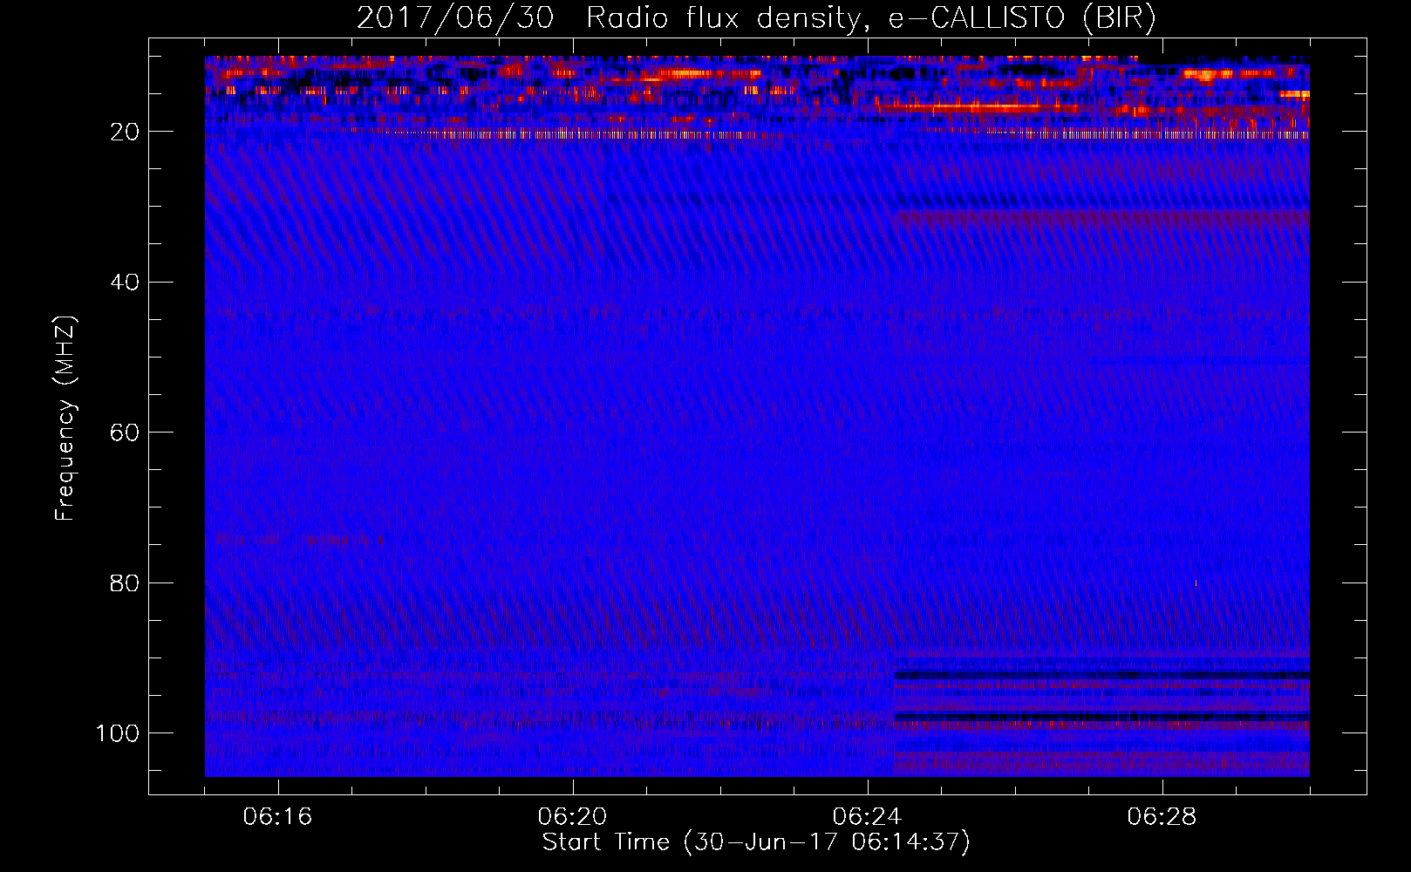Click the 'Start Time (30-Jun-17 06:14:37)' label
The width and height of the screenshot is (1411, 872).
pos(756,842)
